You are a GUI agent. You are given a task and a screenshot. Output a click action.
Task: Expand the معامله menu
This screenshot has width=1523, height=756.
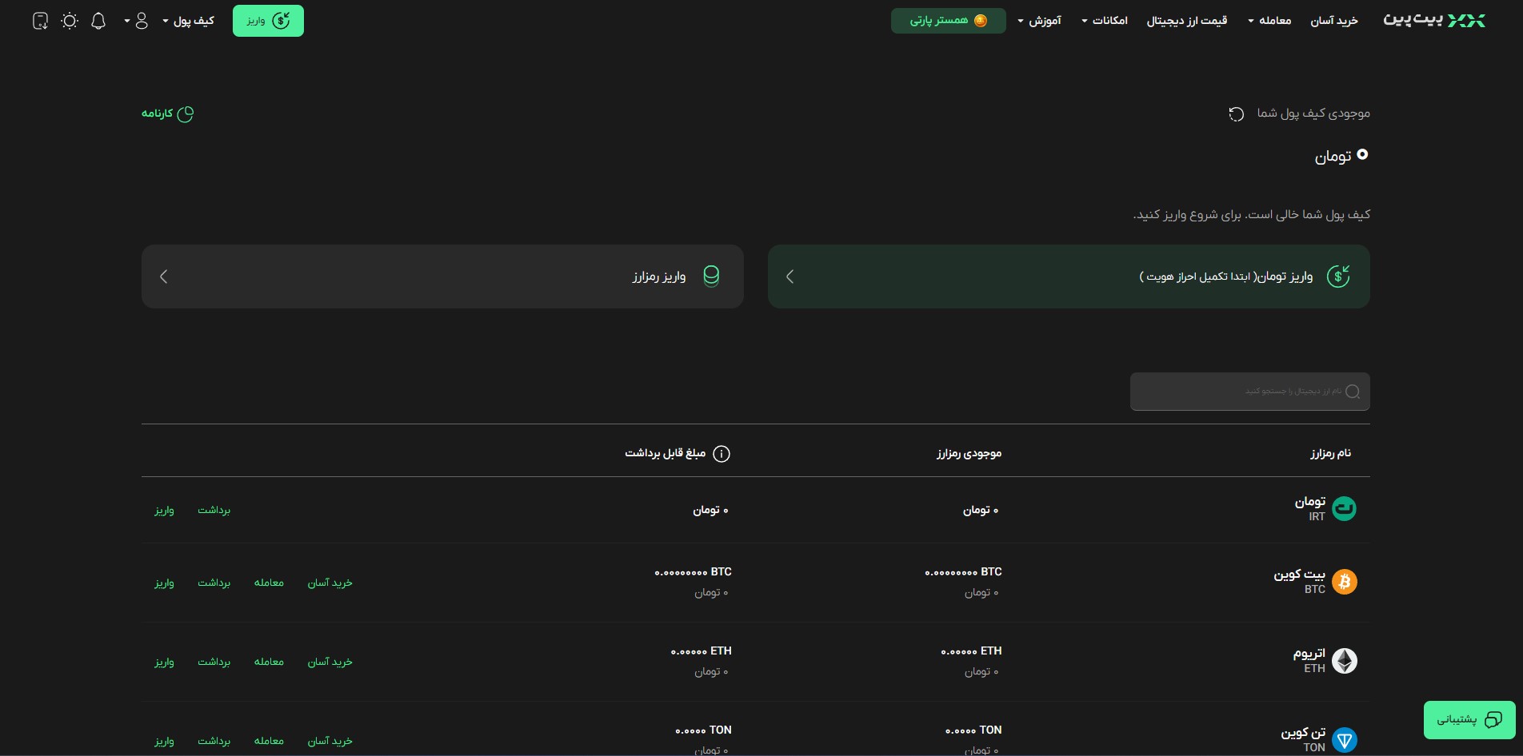coord(1269,21)
